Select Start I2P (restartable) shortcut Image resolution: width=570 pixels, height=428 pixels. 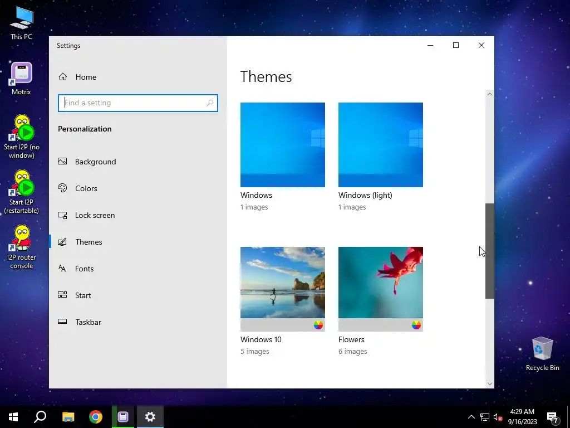pos(22,192)
